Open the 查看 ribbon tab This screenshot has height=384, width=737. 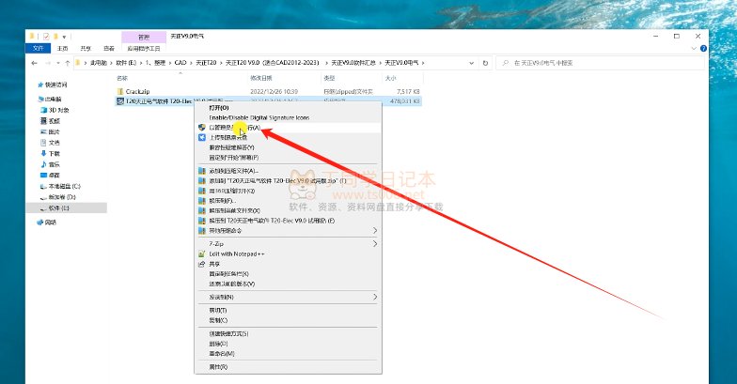pyautogui.click(x=109, y=49)
